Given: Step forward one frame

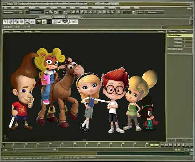Looking at the screenshot, I should [188, 145].
